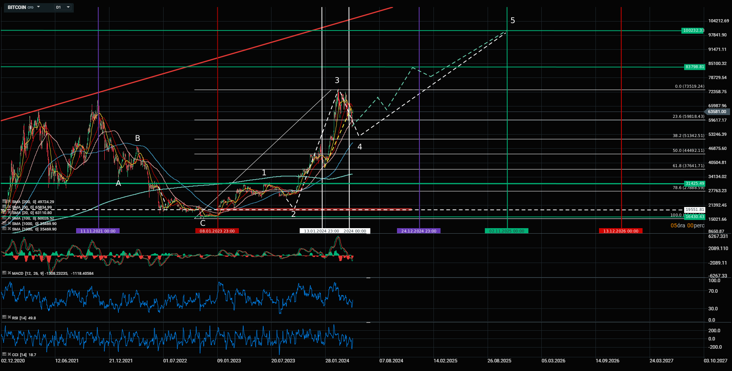The height and width of the screenshot is (371, 732).
Task: Delete the SMA 100 indicator via X icon
Action: [9, 218]
